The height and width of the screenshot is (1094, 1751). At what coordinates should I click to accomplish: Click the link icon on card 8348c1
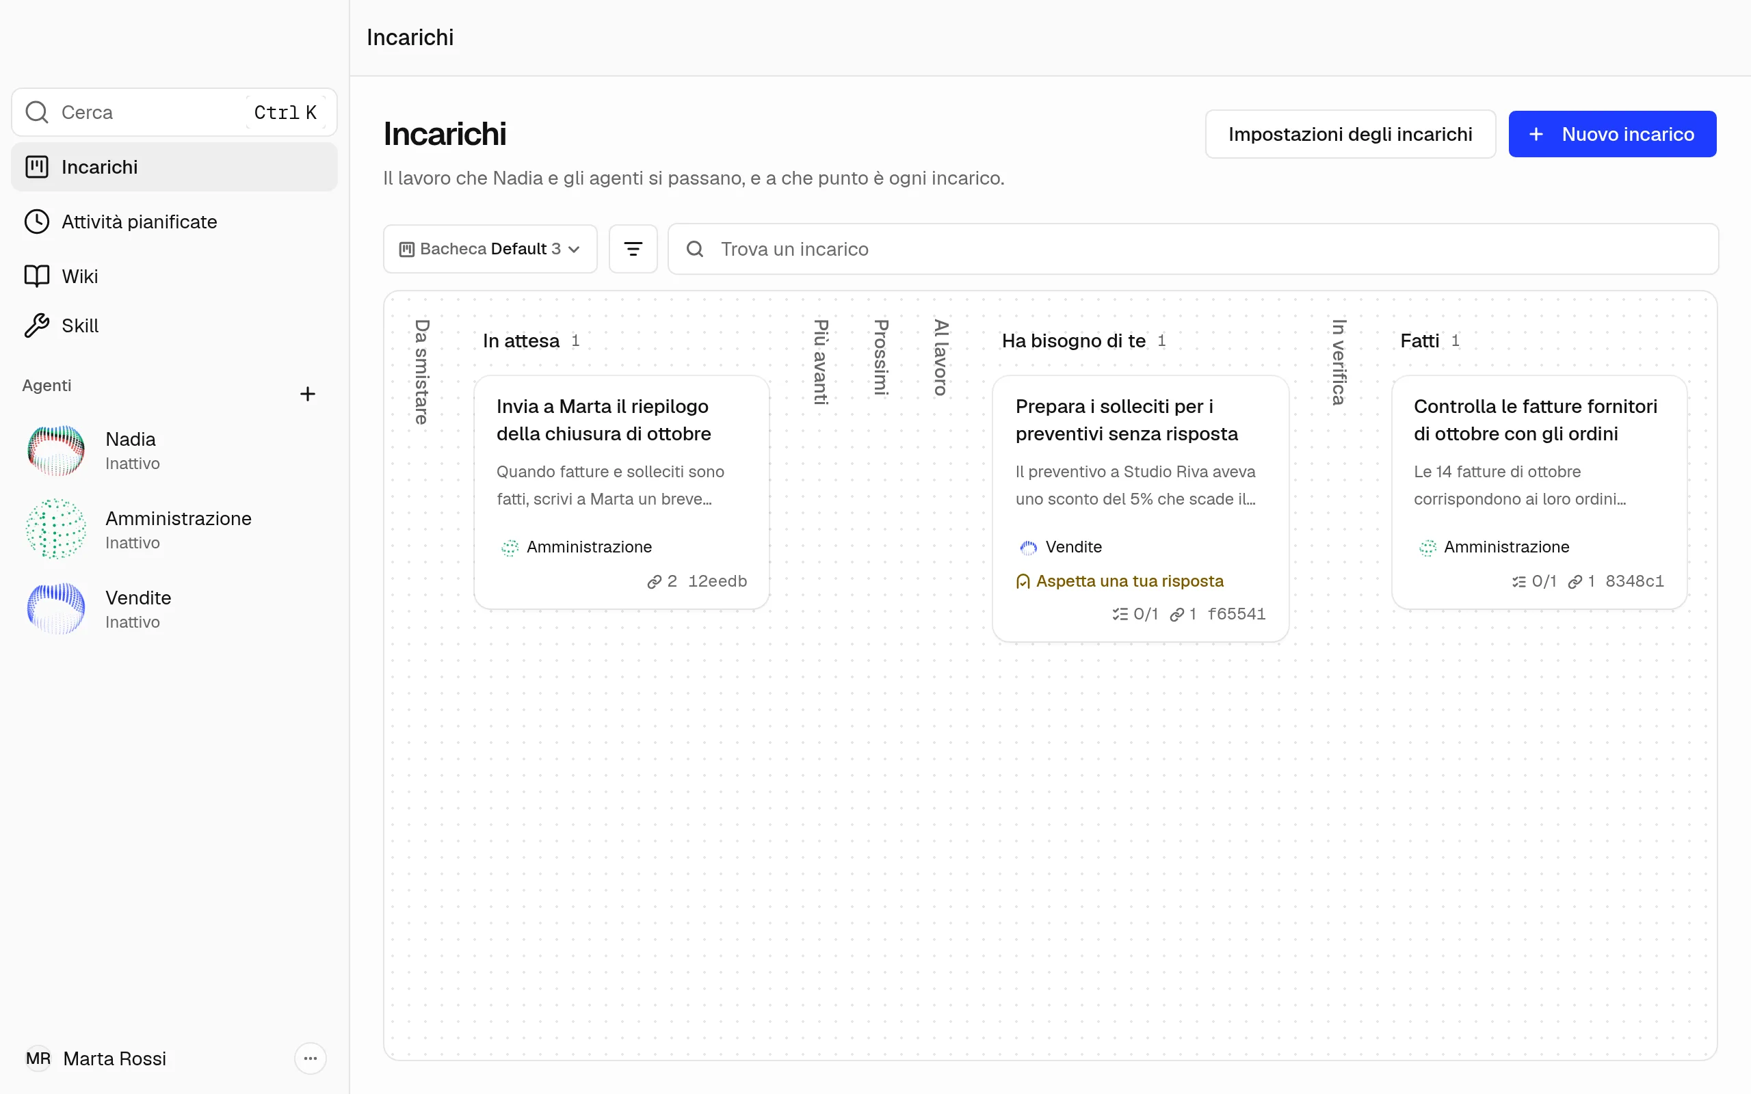pos(1575,582)
